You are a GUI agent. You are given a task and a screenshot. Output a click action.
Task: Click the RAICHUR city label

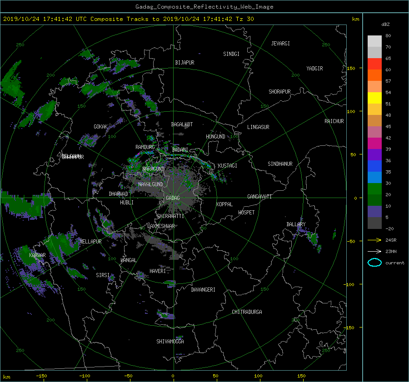click(x=334, y=121)
